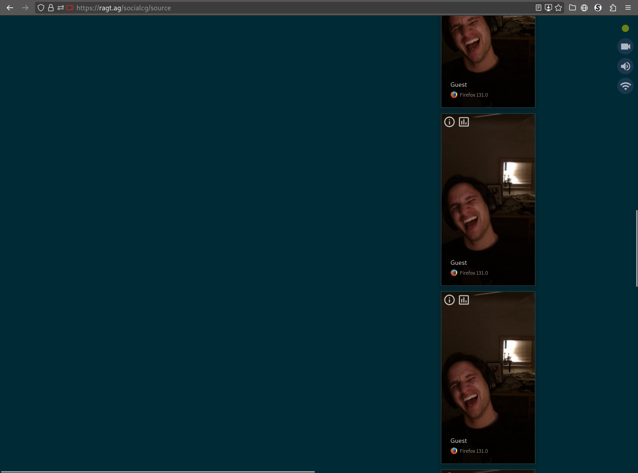Image resolution: width=638 pixels, height=473 pixels.
Task: Toggle the camera button in side controls
Action: pos(625,46)
